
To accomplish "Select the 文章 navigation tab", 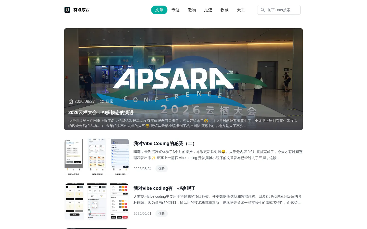I will [159, 10].
